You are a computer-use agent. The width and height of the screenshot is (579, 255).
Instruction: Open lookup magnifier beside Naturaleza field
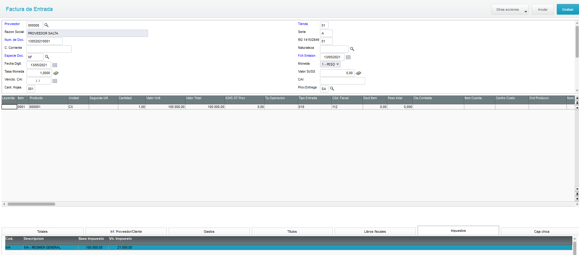click(x=352, y=49)
